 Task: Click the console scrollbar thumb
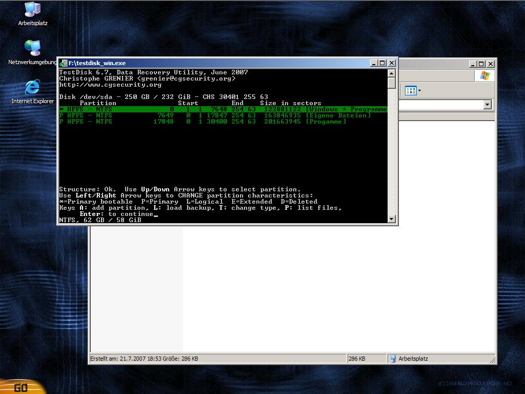391,83
